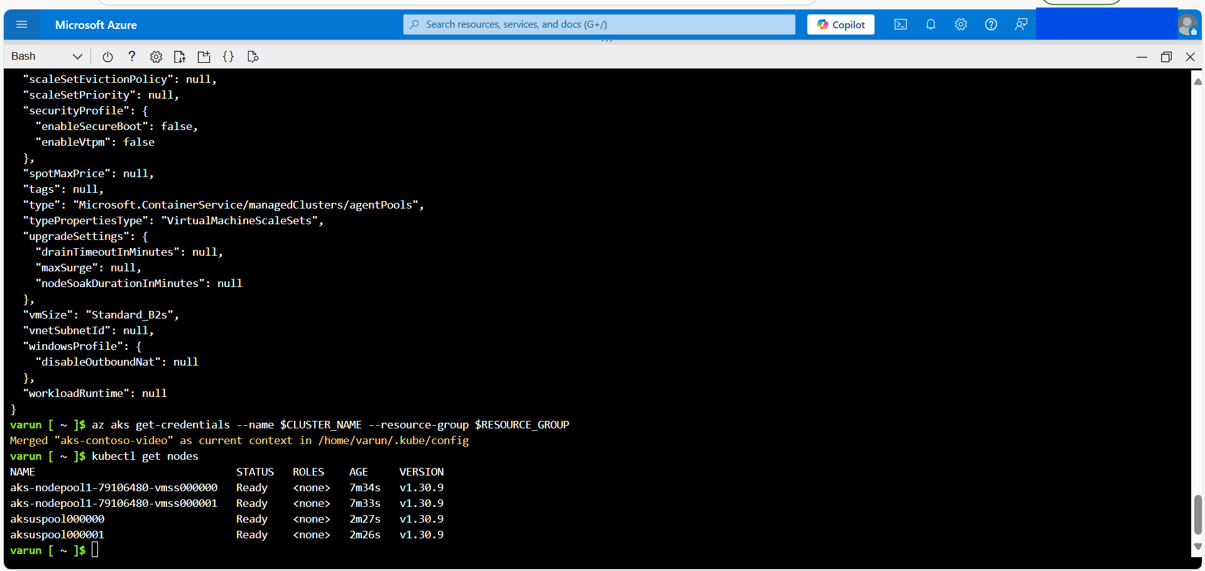Open Cloud Shell help question mark
The image size is (1205, 571).
coord(132,57)
